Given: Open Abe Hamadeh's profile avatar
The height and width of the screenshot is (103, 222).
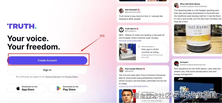Looking at the screenshot, I should coord(121,11).
